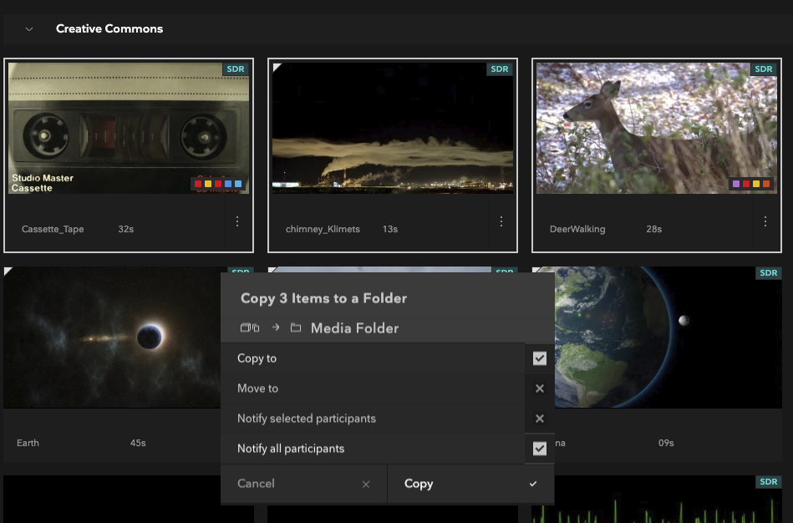The height and width of the screenshot is (523, 793).
Task: Click the corner flag on chimney_Klimets thumbnail
Action: click(277, 67)
